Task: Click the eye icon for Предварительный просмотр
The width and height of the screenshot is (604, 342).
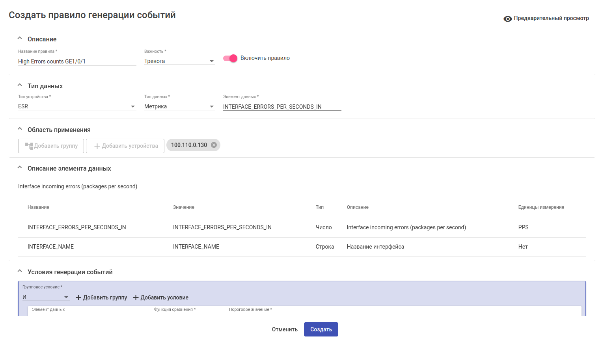Action: pos(507,19)
